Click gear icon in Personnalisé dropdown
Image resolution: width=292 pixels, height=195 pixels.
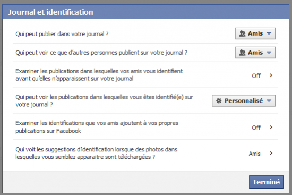coord(219,101)
